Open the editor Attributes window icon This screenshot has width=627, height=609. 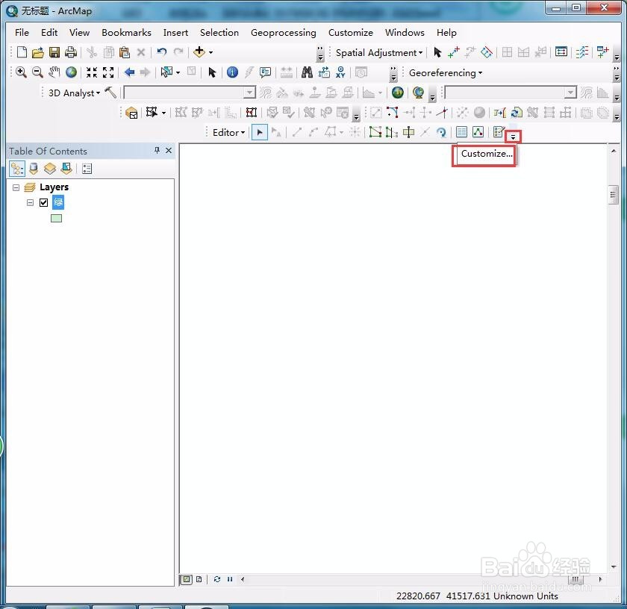tap(461, 132)
